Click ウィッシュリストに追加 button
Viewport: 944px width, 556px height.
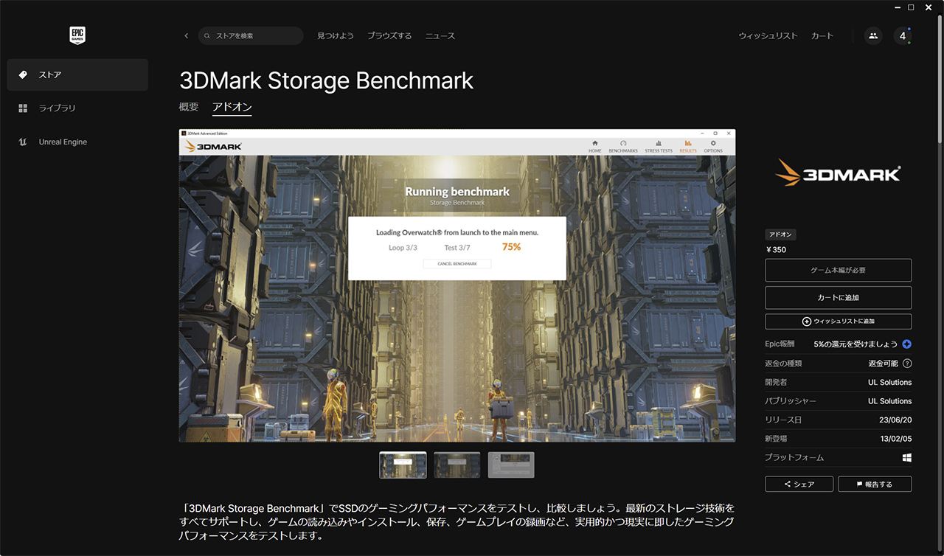click(x=839, y=322)
